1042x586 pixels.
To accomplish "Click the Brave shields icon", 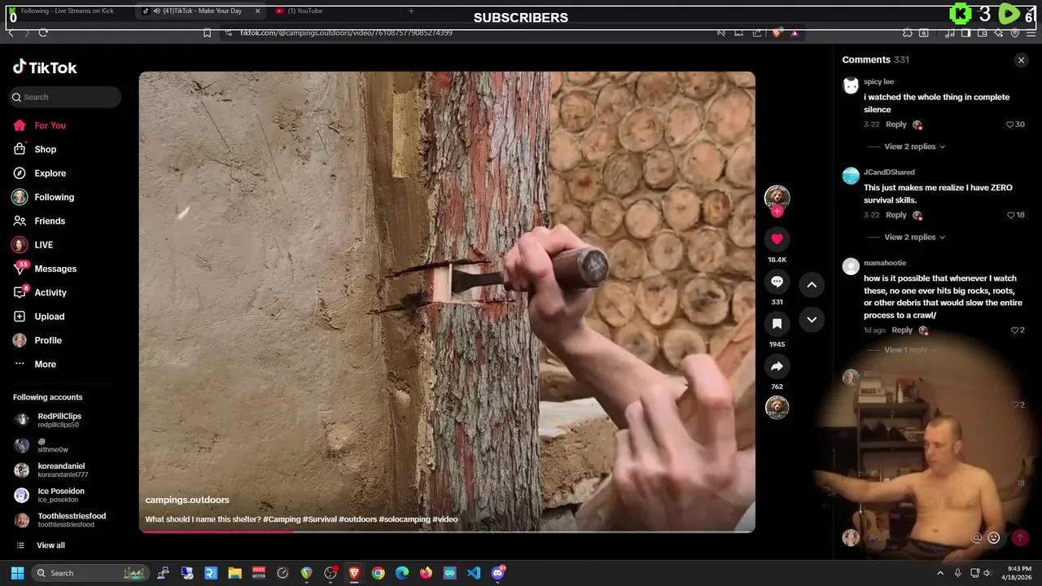I will click(776, 33).
